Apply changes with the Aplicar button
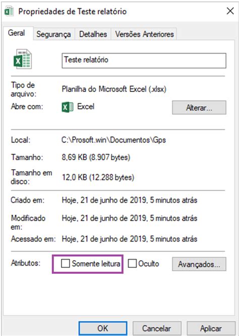Screen dimensions: 239x336 tap(211, 328)
